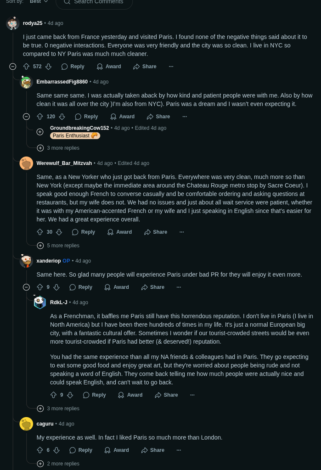Reply to Werewolf_Bar_Mitzvah's comment
This screenshot has width=321, height=470.
point(83,232)
